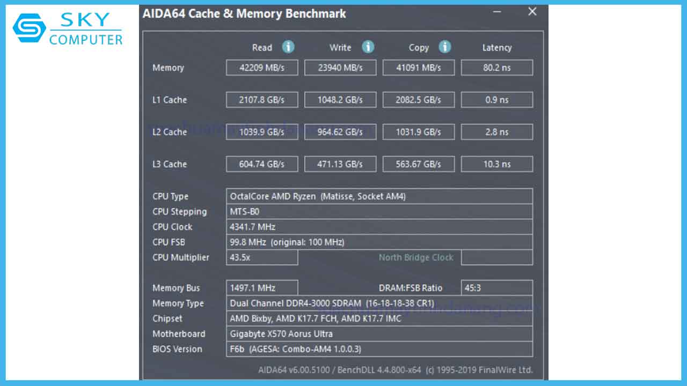Click the Memory Bus label
This screenshot has width=687, height=386.
[176, 288]
